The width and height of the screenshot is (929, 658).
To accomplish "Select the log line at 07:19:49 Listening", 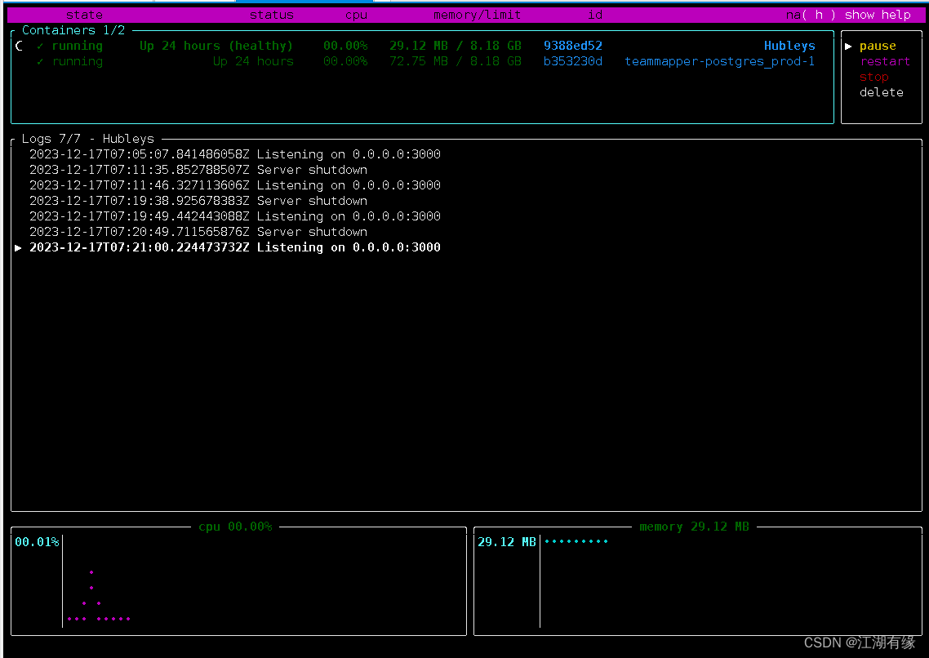I will pyautogui.click(x=234, y=216).
